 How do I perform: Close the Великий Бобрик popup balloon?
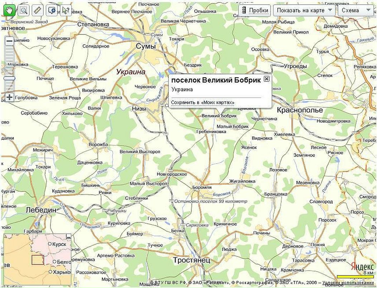pyautogui.click(x=266, y=79)
